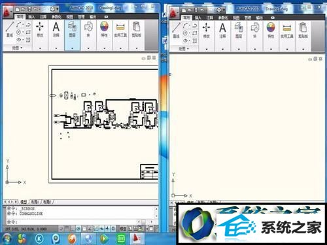Open the Layers (图层) panel in left window

(x=72, y=29)
